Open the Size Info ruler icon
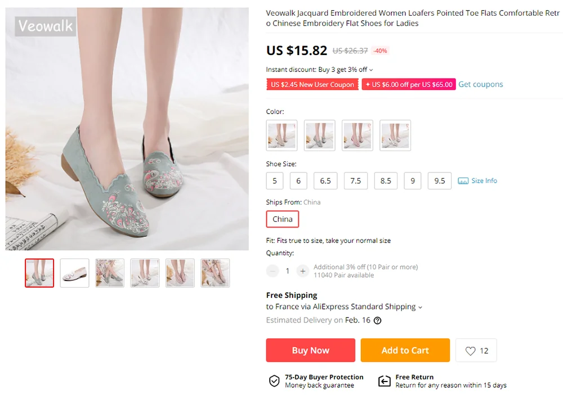The width and height of the screenshot is (563, 395). [x=463, y=181]
